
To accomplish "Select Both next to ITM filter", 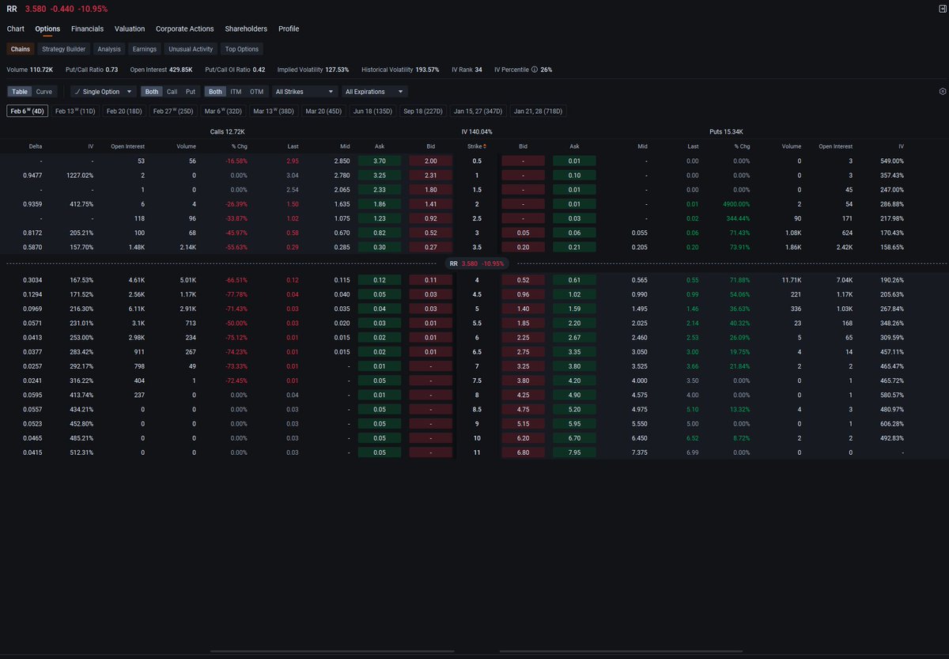I will [215, 92].
